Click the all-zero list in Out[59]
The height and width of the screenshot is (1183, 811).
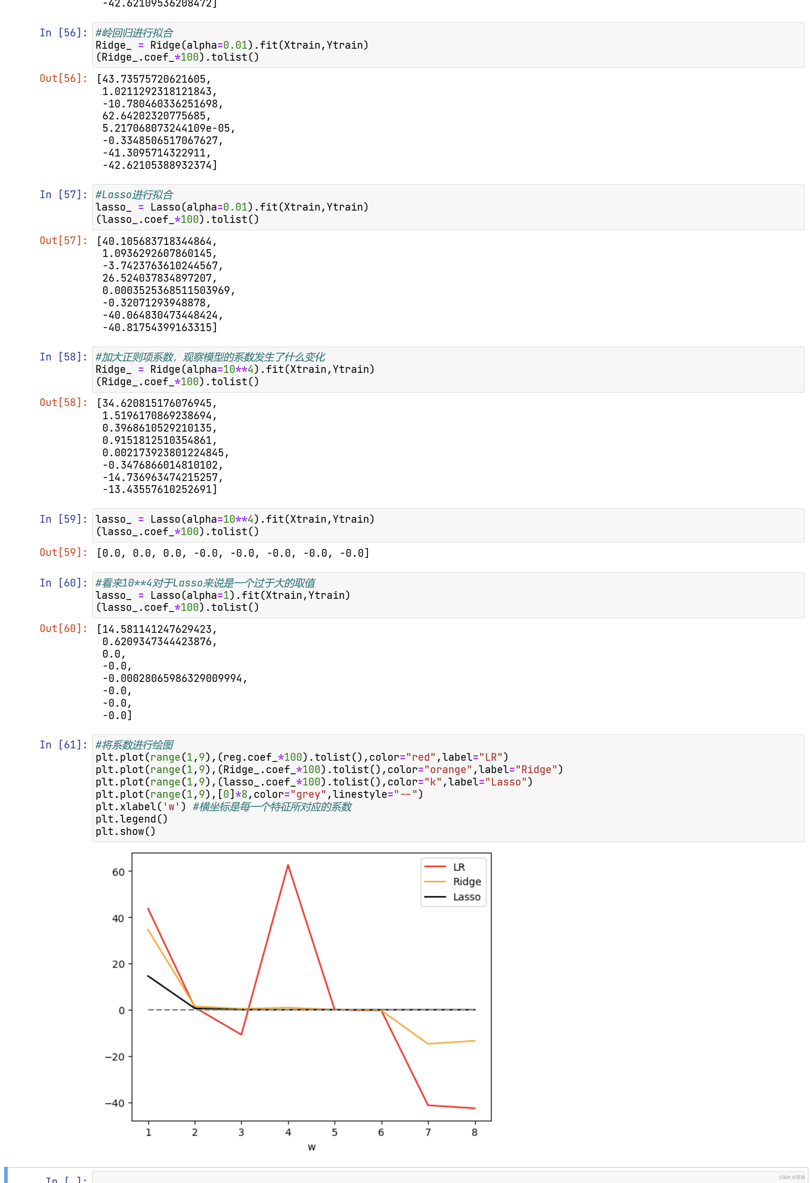[232, 553]
